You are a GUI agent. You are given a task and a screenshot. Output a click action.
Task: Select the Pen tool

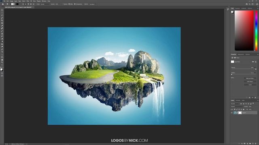[2, 49]
